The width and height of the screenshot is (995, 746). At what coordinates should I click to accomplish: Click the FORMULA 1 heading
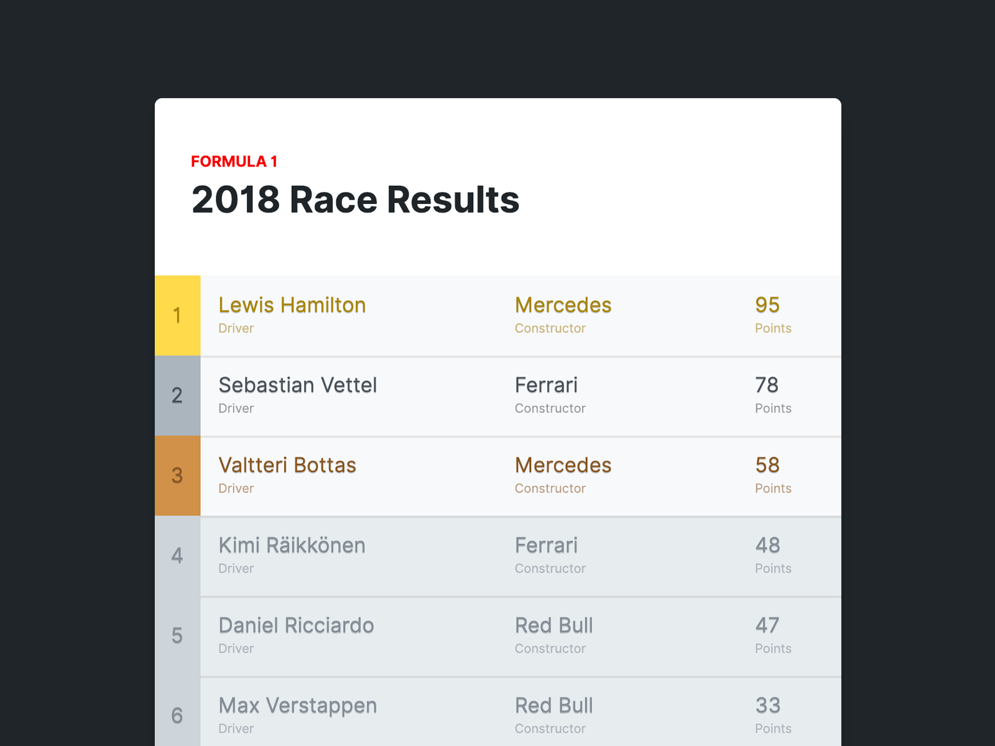(234, 161)
